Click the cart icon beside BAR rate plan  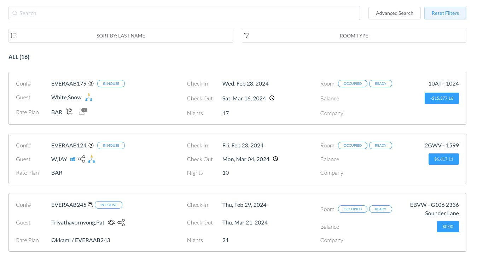pos(70,112)
